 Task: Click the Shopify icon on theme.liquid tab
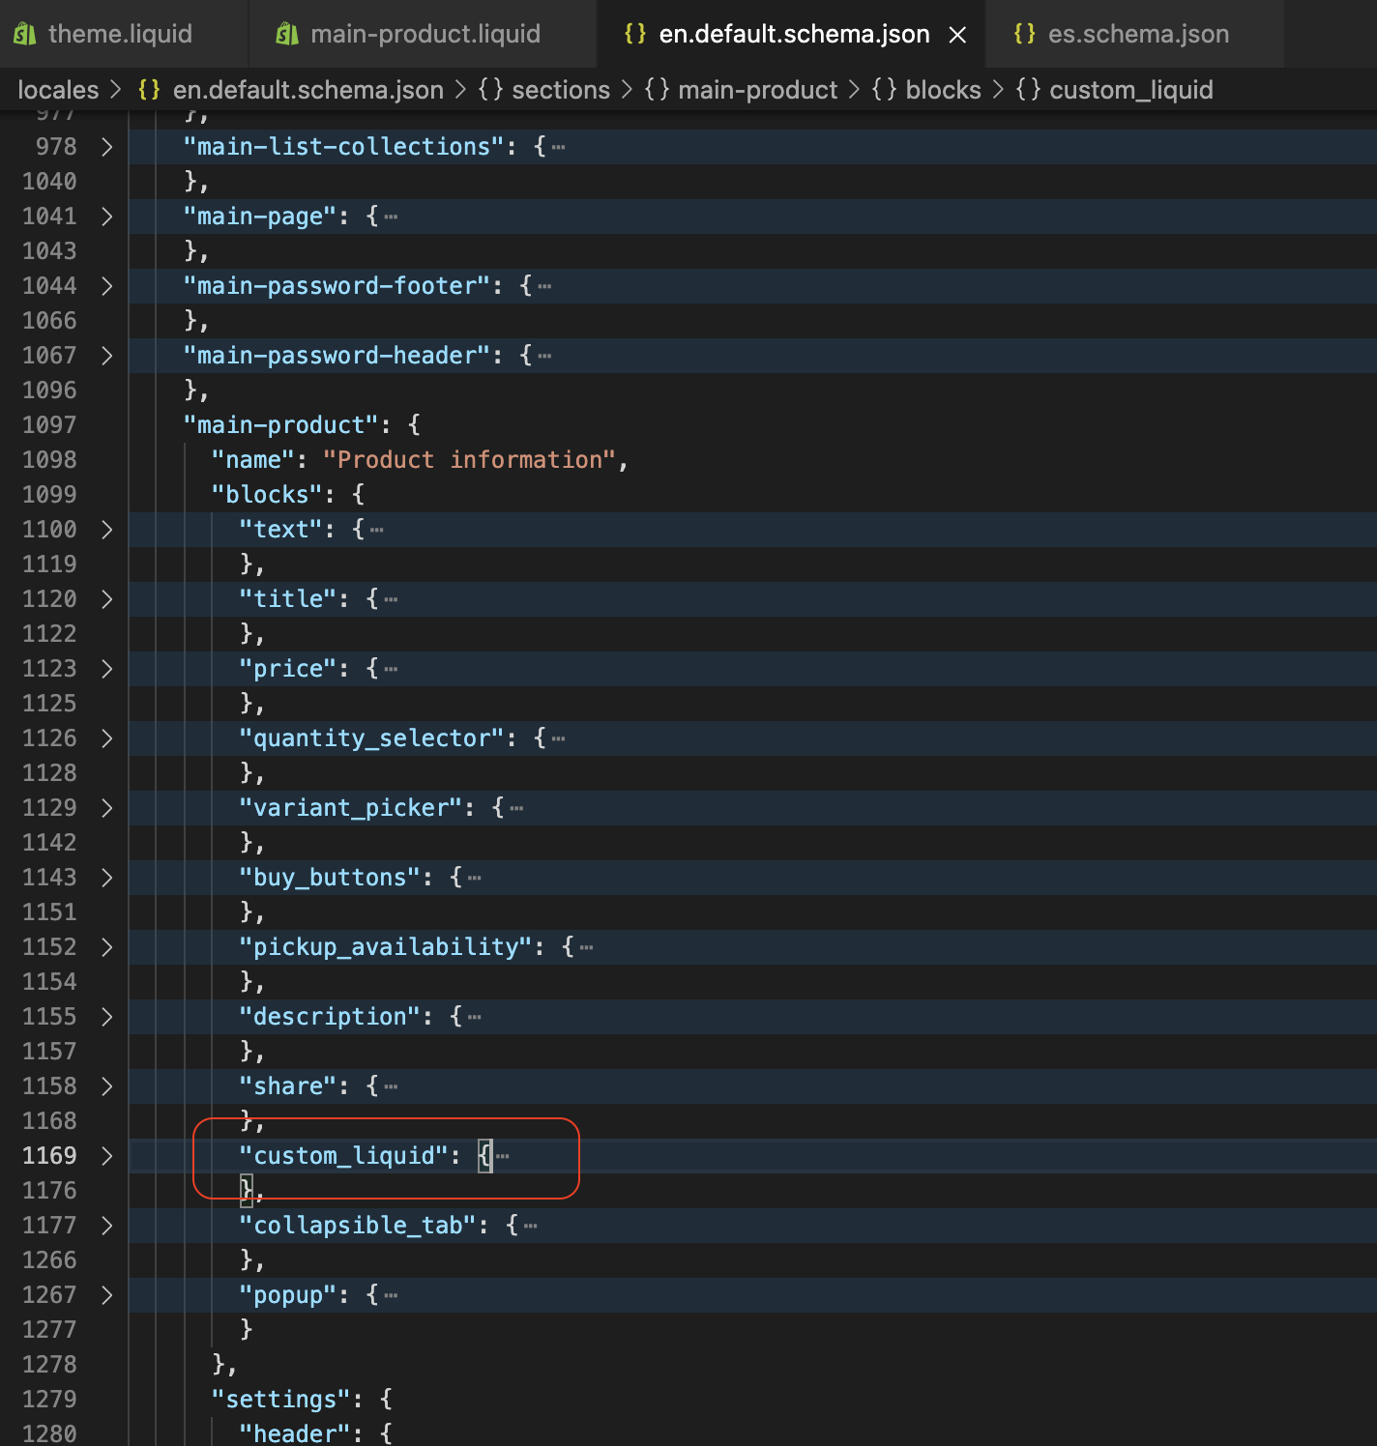point(25,34)
